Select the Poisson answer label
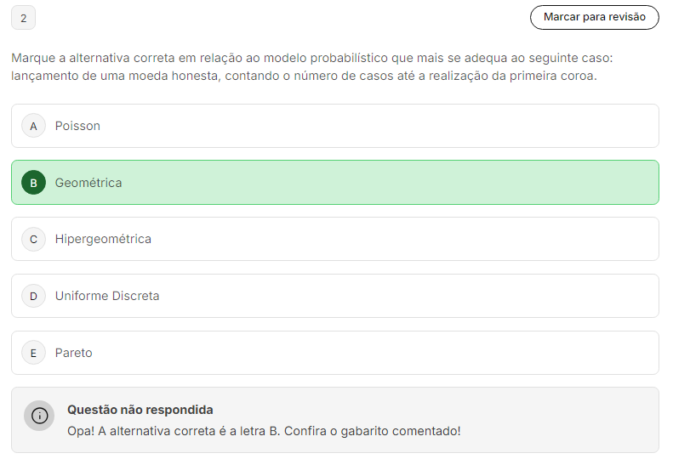673x459 pixels. [x=77, y=126]
